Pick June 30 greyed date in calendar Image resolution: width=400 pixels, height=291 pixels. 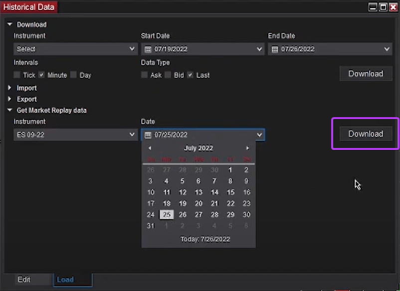coord(214,170)
